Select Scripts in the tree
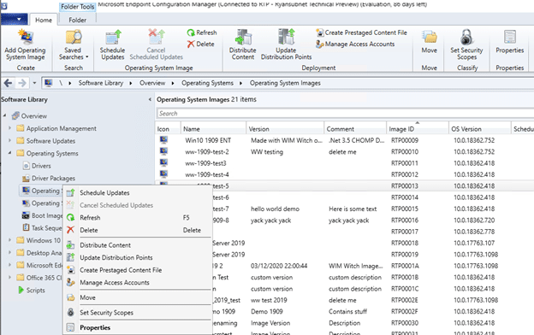The height and width of the screenshot is (335, 534). 32,290
